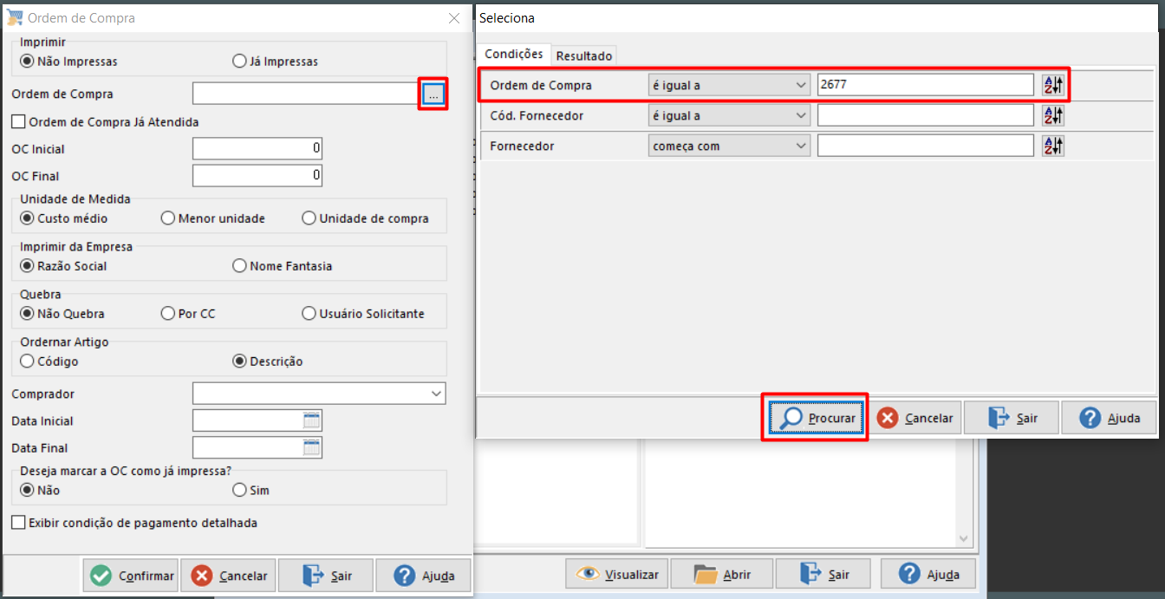Click sort A-Z icon in Ordem de Compra row
This screenshot has height=599, width=1165.
pos(1052,85)
